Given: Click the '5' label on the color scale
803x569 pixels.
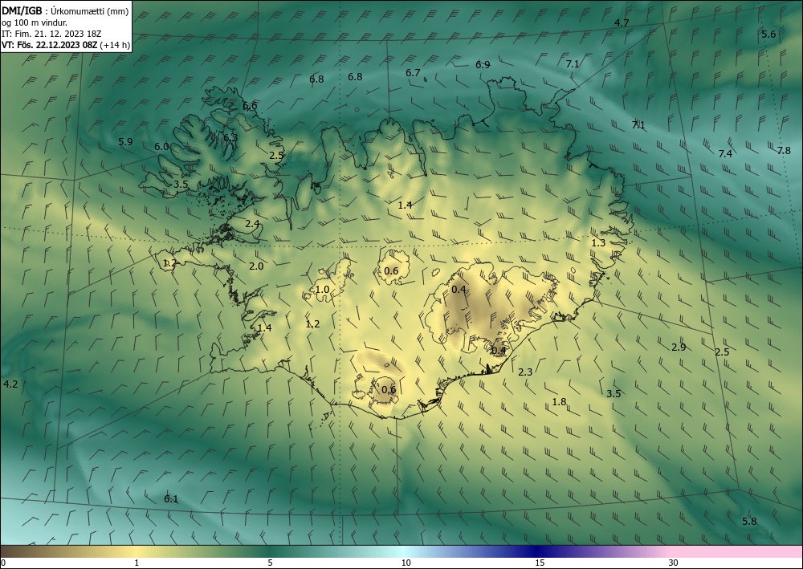Looking at the screenshot, I should click(x=270, y=563).
